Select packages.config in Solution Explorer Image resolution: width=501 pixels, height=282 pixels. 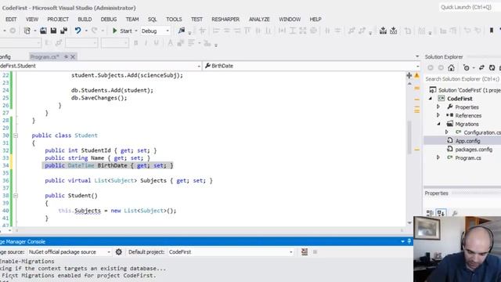pos(474,150)
